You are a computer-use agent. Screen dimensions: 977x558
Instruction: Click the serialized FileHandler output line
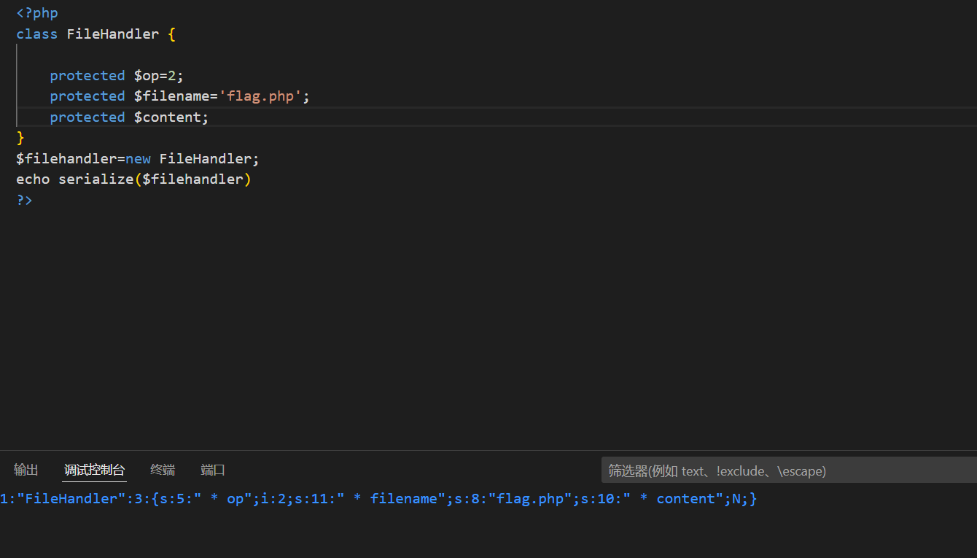[x=378, y=499]
